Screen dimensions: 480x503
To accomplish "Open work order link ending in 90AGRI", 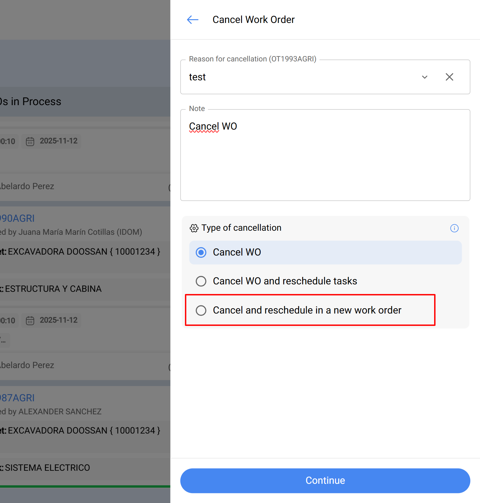I will [x=17, y=218].
